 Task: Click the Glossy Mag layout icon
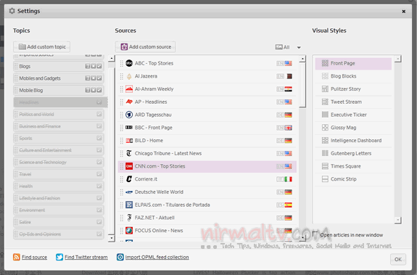click(325, 128)
